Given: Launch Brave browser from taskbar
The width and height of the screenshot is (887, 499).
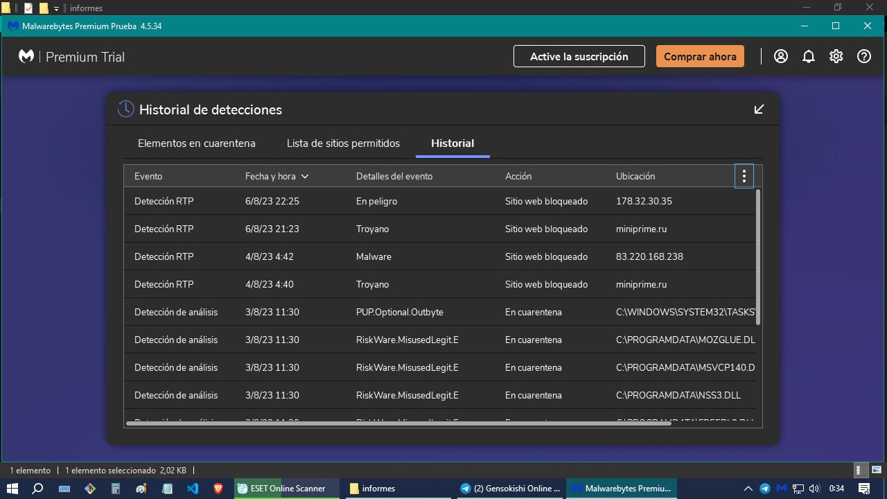Looking at the screenshot, I should (x=218, y=488).
